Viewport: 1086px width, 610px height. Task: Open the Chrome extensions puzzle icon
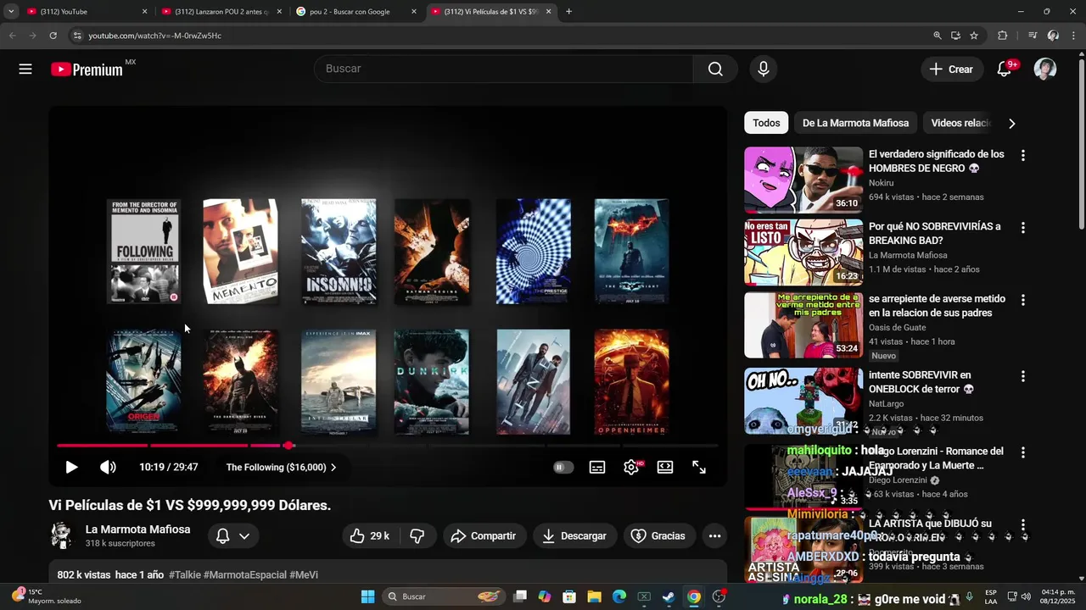[x=1003, y=36]
